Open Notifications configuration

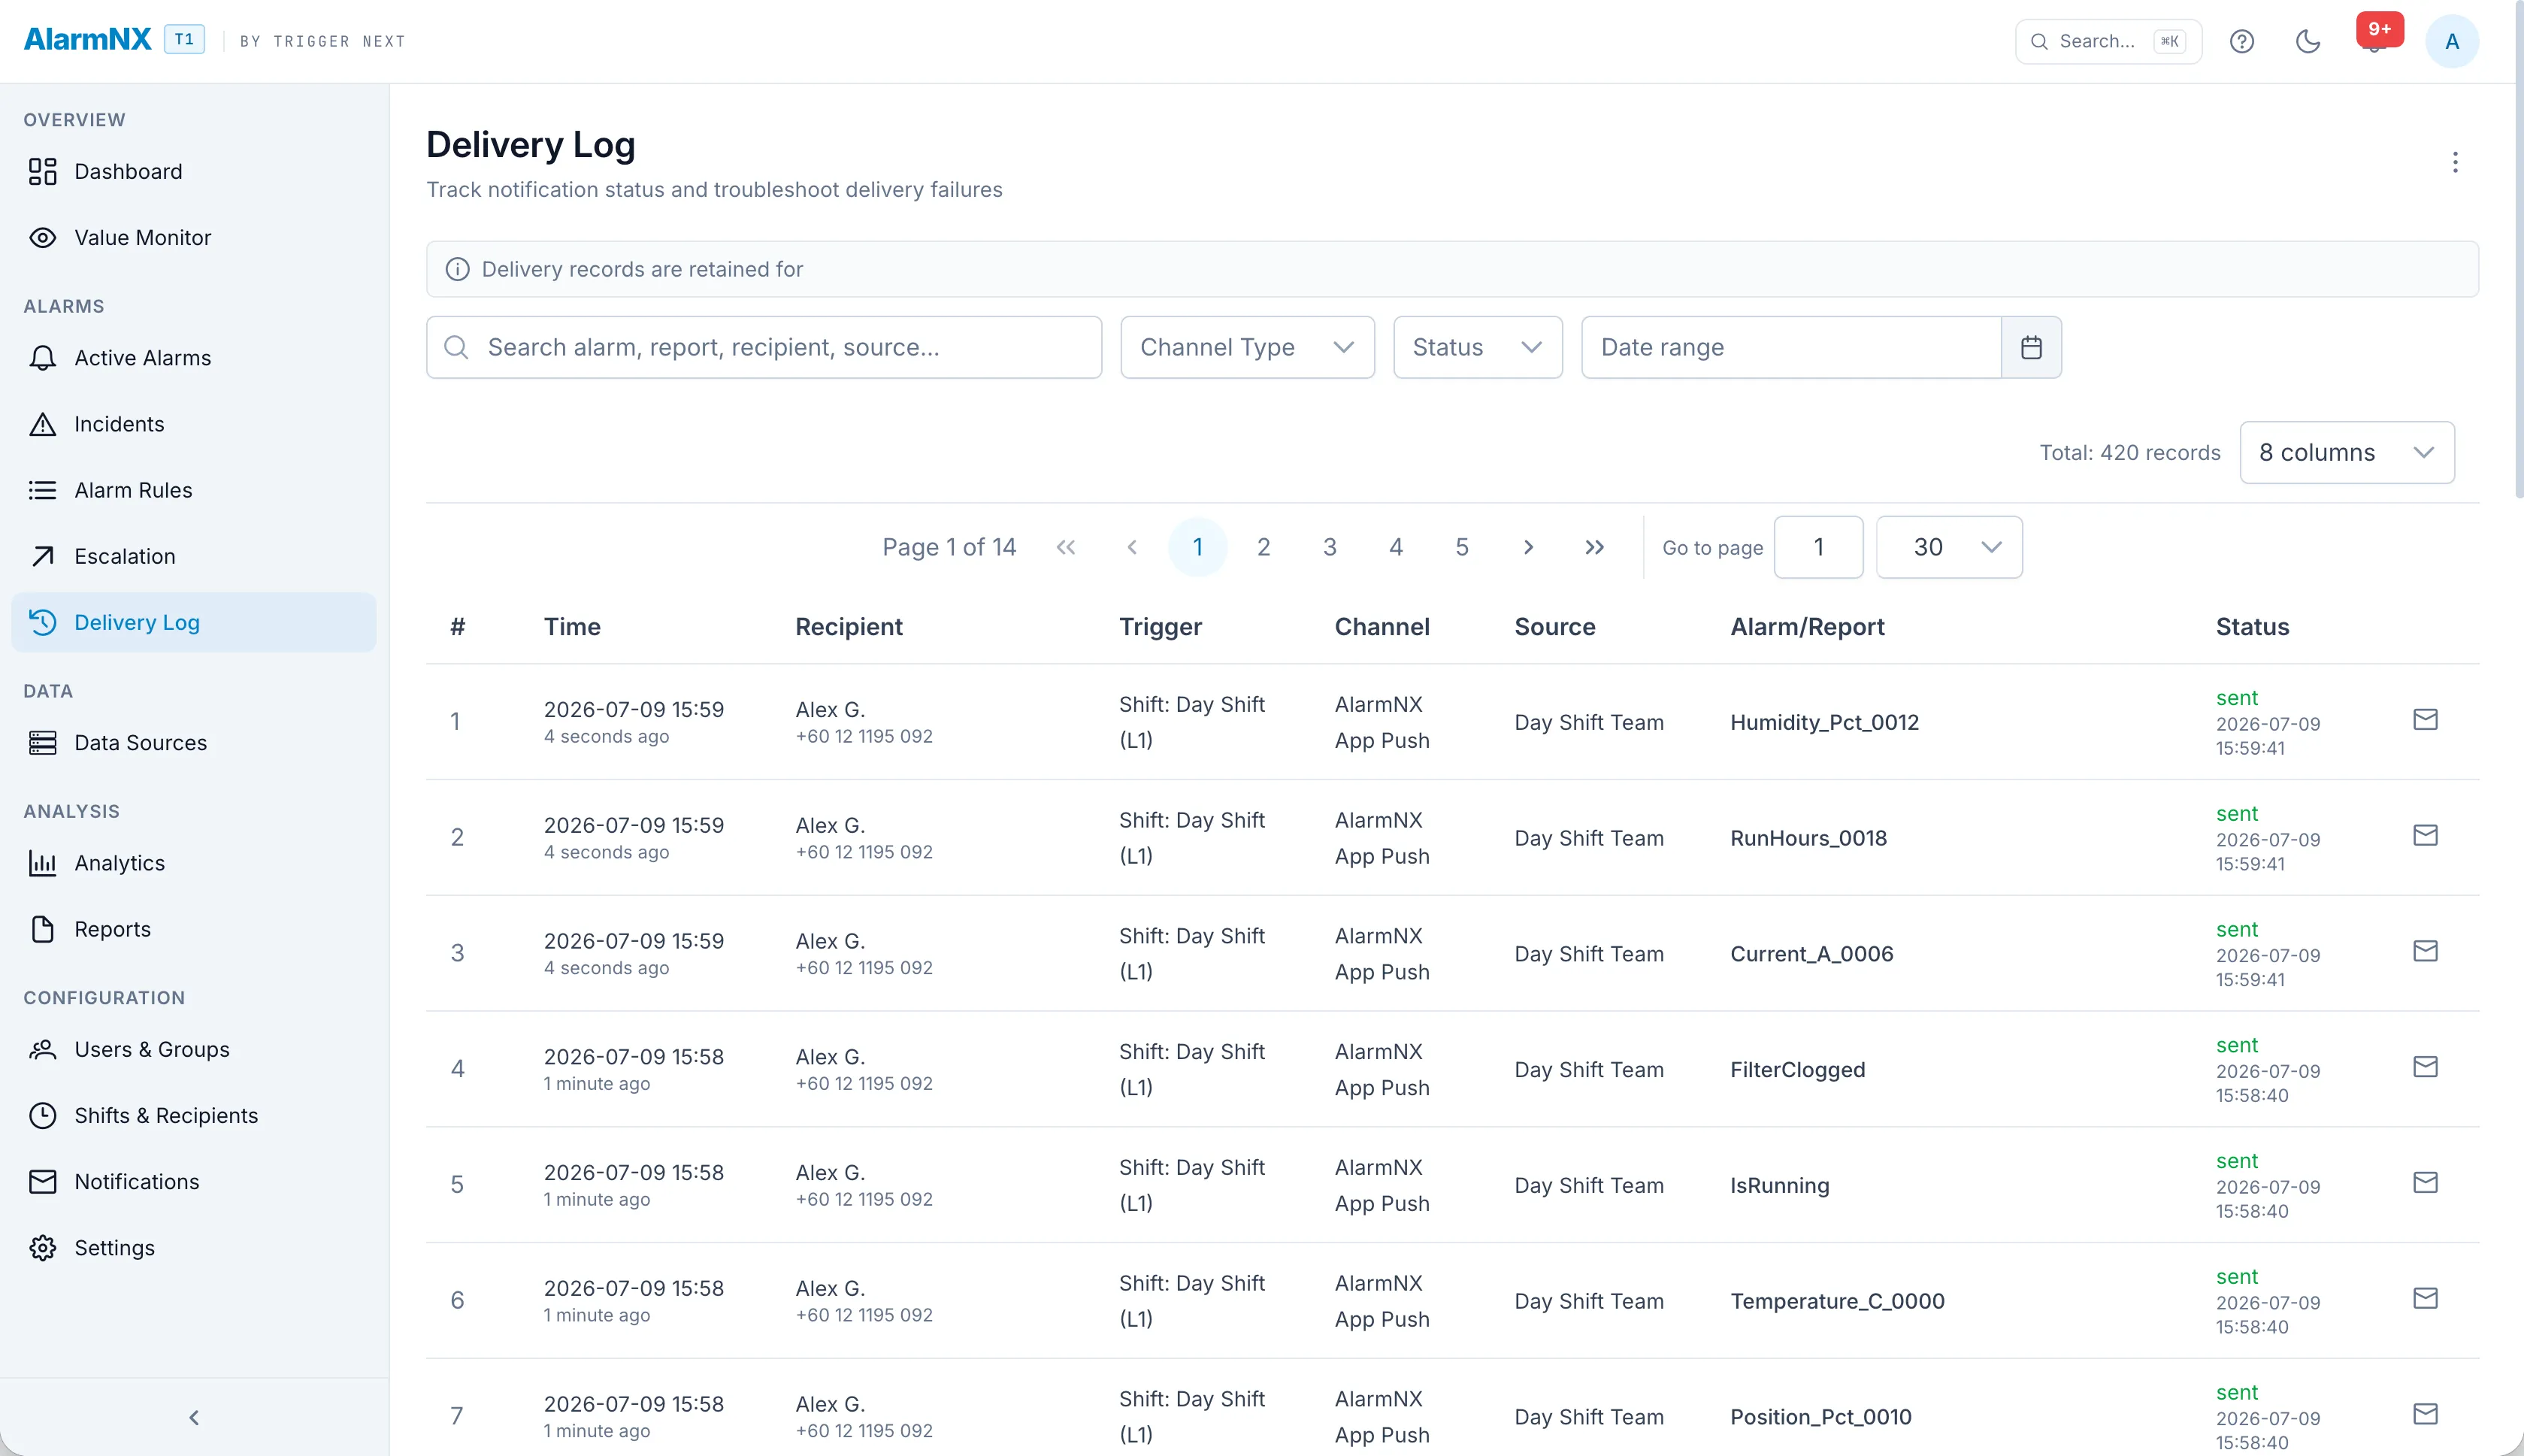[193, 1182]
